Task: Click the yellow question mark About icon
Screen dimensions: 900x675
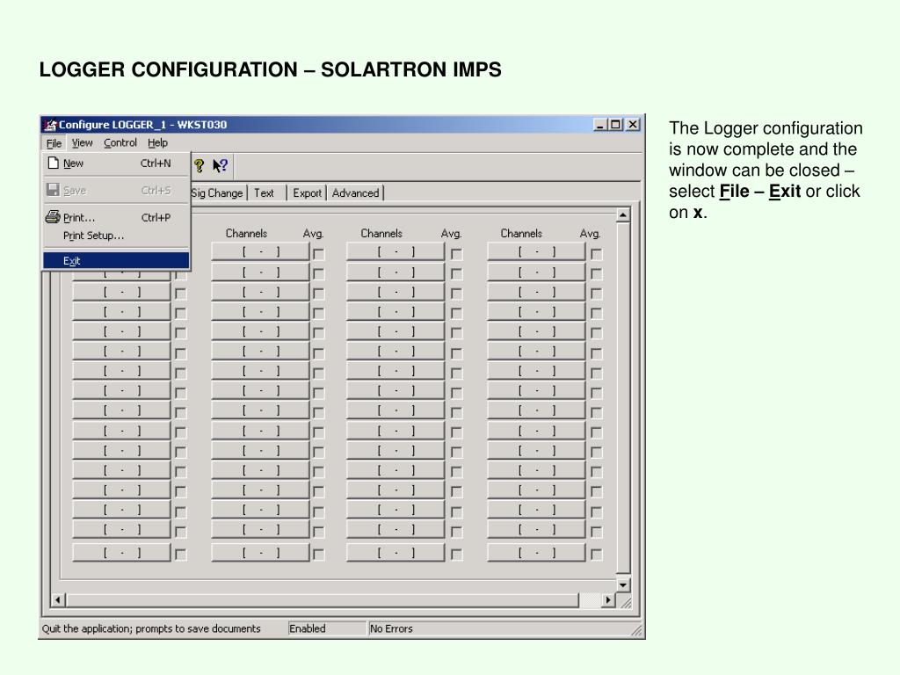Action: pyautogui.click(x=199, y=166)
